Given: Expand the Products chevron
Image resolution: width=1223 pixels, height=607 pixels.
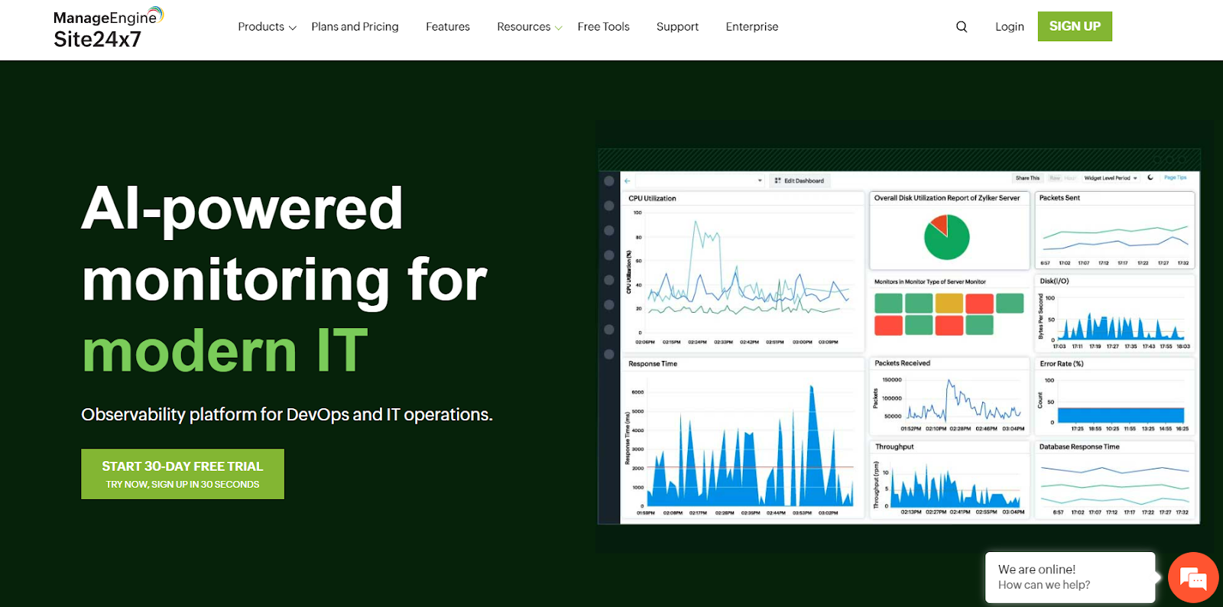Looking at the screenshot, I should pyautogui.click(x=292, y=28).
